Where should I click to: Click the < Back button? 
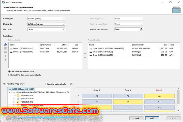(136, 118)
